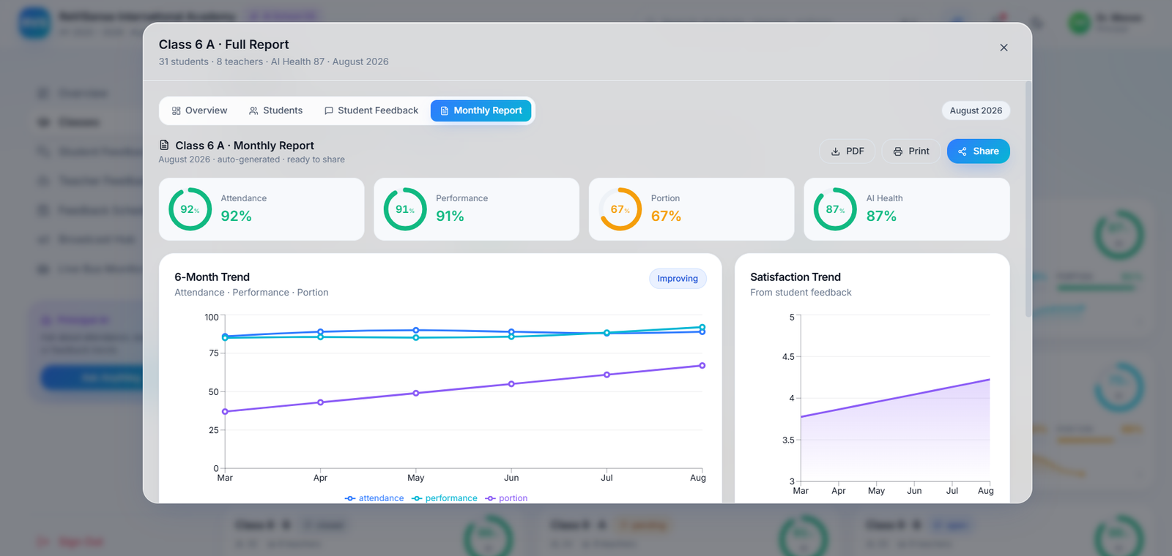The image size is (1172, 556).
Task: Open the Students tab
Action: point(275,110)
